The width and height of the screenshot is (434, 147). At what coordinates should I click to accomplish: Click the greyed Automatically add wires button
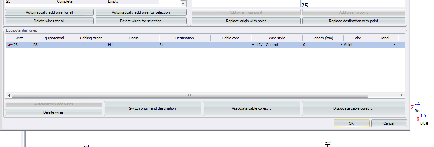(54, 104)
